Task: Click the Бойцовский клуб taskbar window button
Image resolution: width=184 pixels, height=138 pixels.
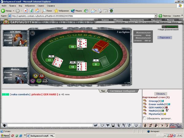Action: pos(41,136)
